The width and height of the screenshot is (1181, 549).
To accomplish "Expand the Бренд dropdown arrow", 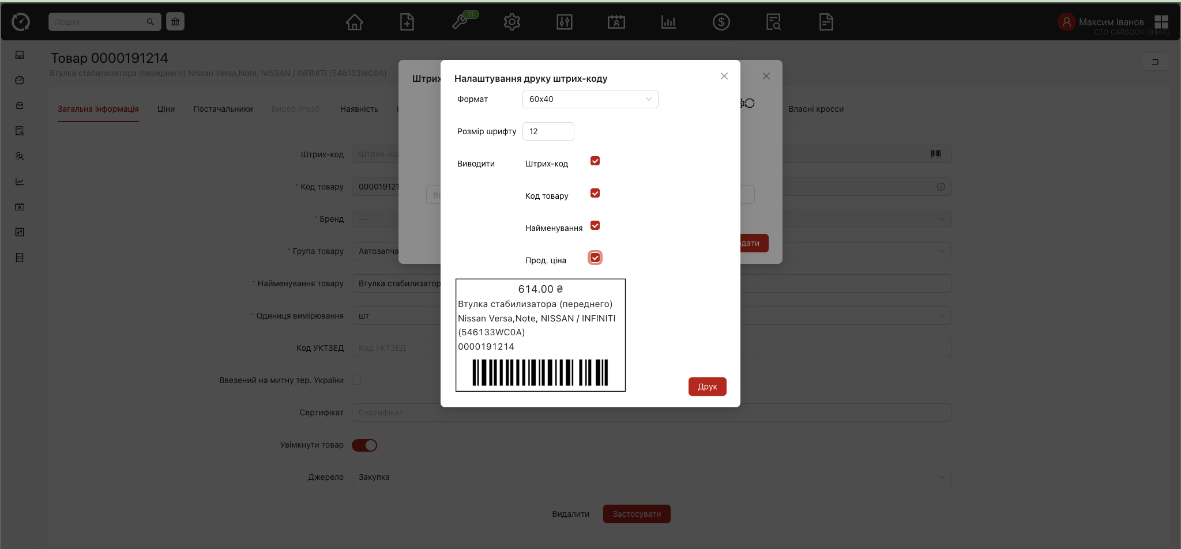I will [x=942, y=219].
